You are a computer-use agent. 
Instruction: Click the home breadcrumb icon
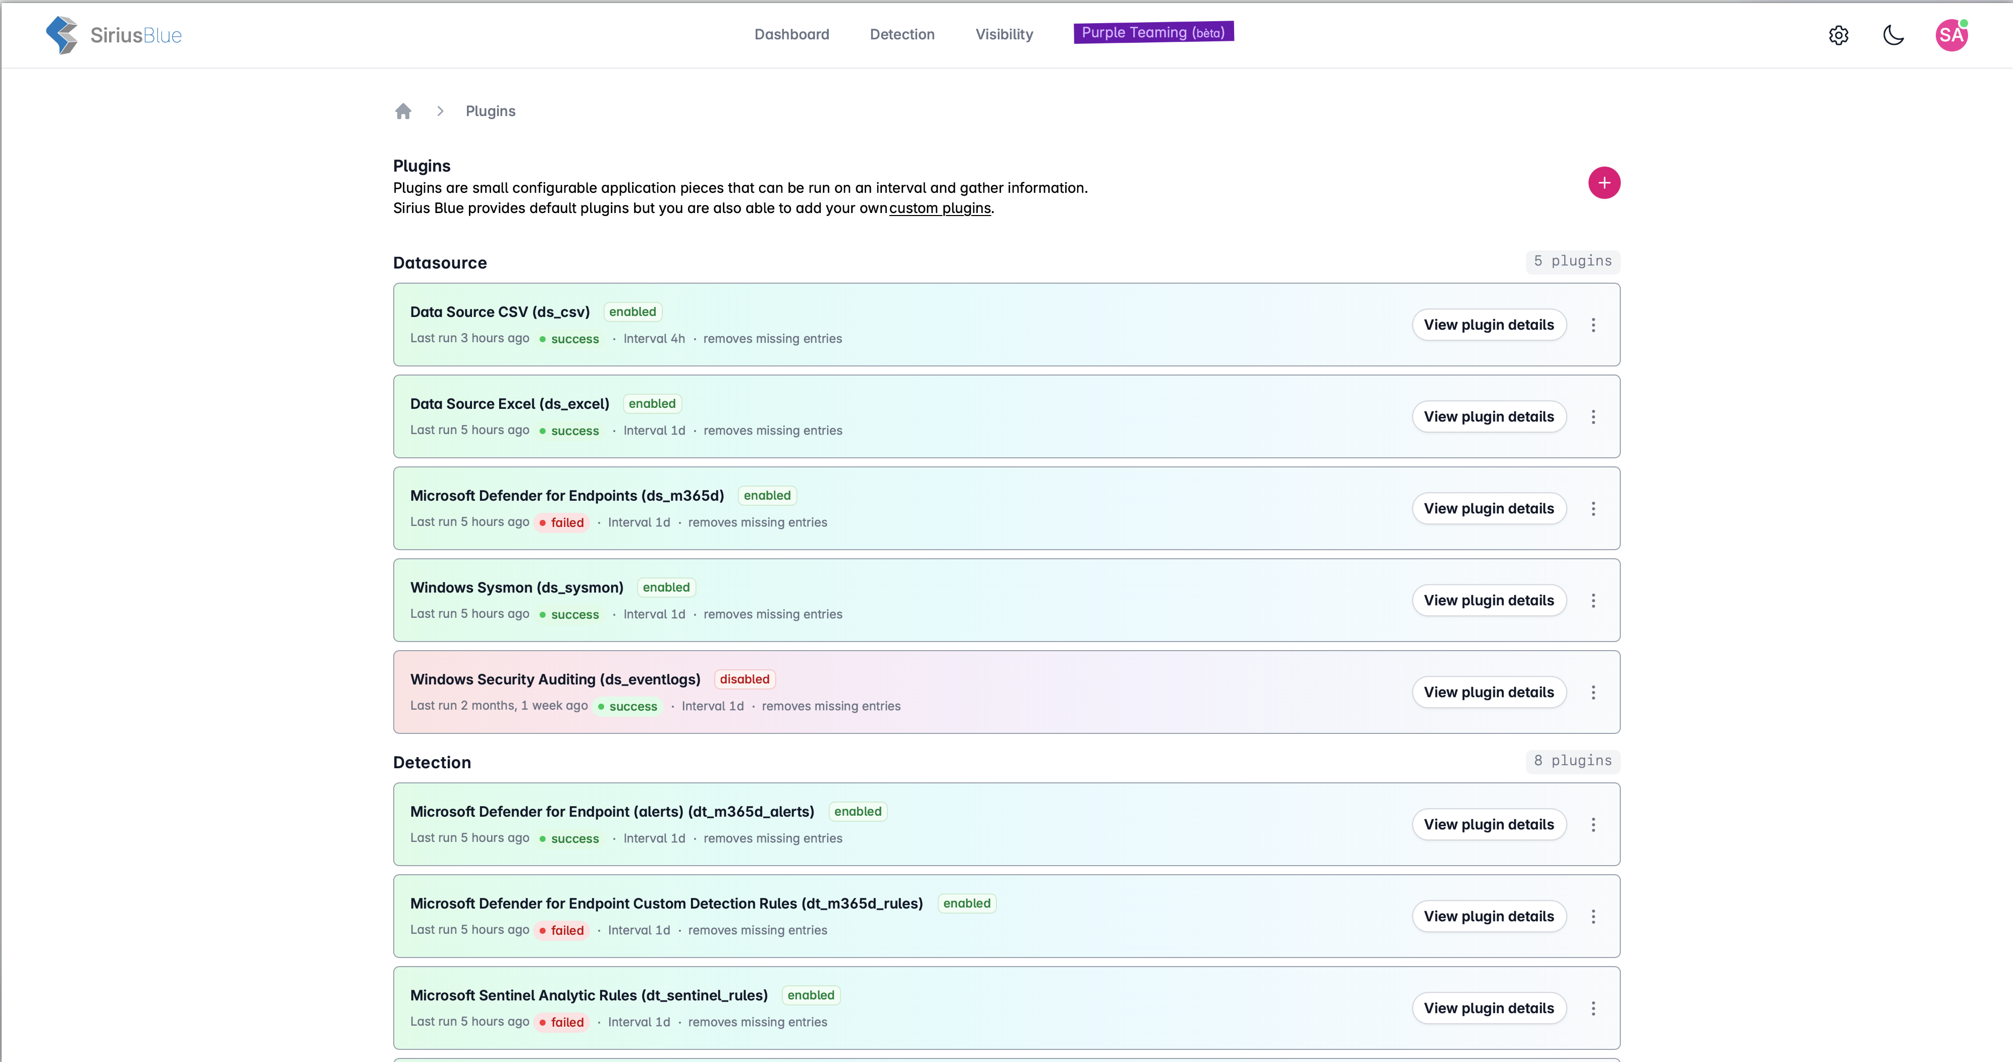403,111
